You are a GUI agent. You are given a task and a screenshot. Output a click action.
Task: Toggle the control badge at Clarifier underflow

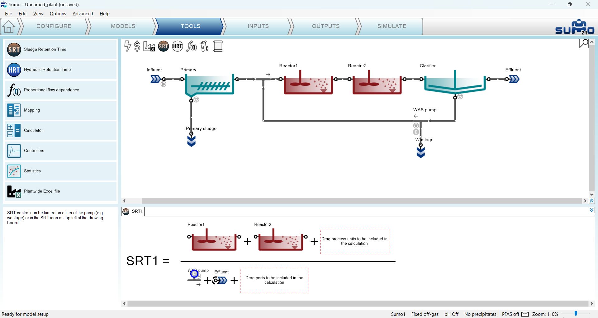[x=460, y=97]
